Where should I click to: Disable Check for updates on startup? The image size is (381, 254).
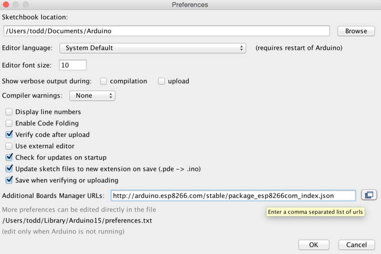(x=9, y=157)
